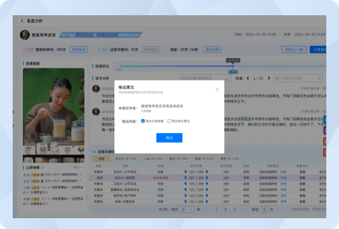Open the per-page dropdown showing 5

187,209
